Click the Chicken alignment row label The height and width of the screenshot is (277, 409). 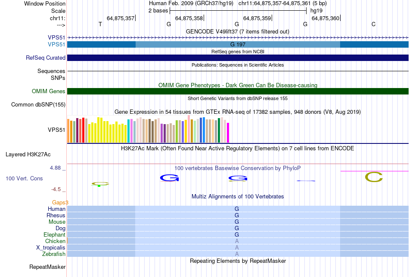coord(55,241)
